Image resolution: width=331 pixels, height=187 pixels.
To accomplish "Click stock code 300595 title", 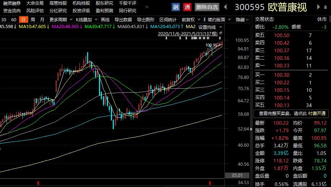I will [250, 7].
